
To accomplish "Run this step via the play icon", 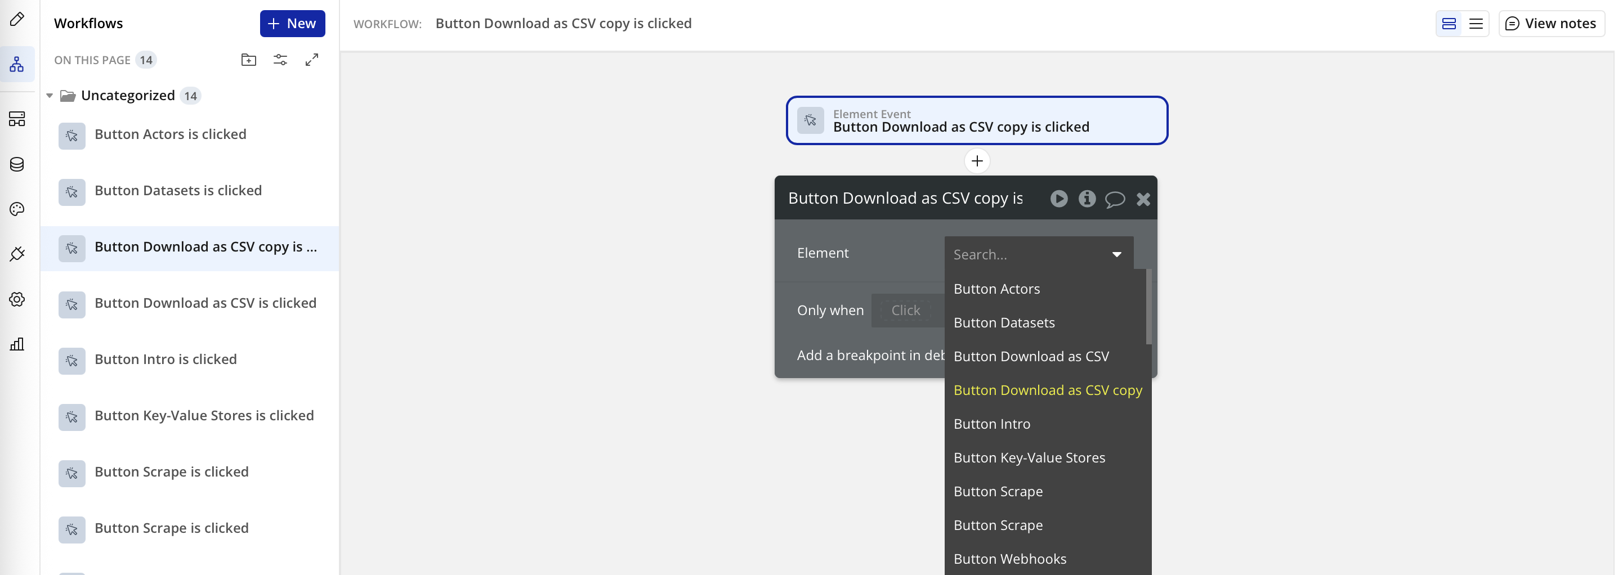I will [x=1059, y=199].
